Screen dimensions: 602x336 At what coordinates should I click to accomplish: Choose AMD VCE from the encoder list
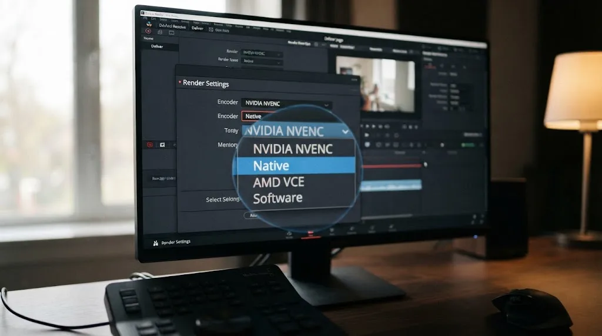click(296, 182)
